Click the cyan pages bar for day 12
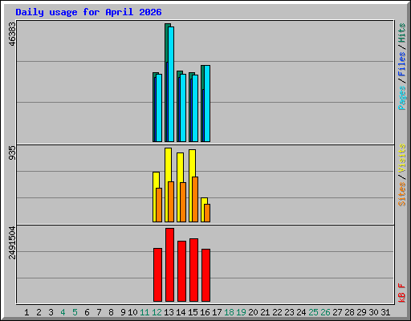 point(159,108)
